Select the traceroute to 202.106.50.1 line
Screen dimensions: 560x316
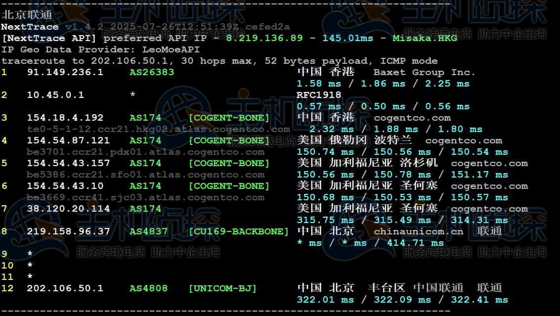tap(219, 61)
